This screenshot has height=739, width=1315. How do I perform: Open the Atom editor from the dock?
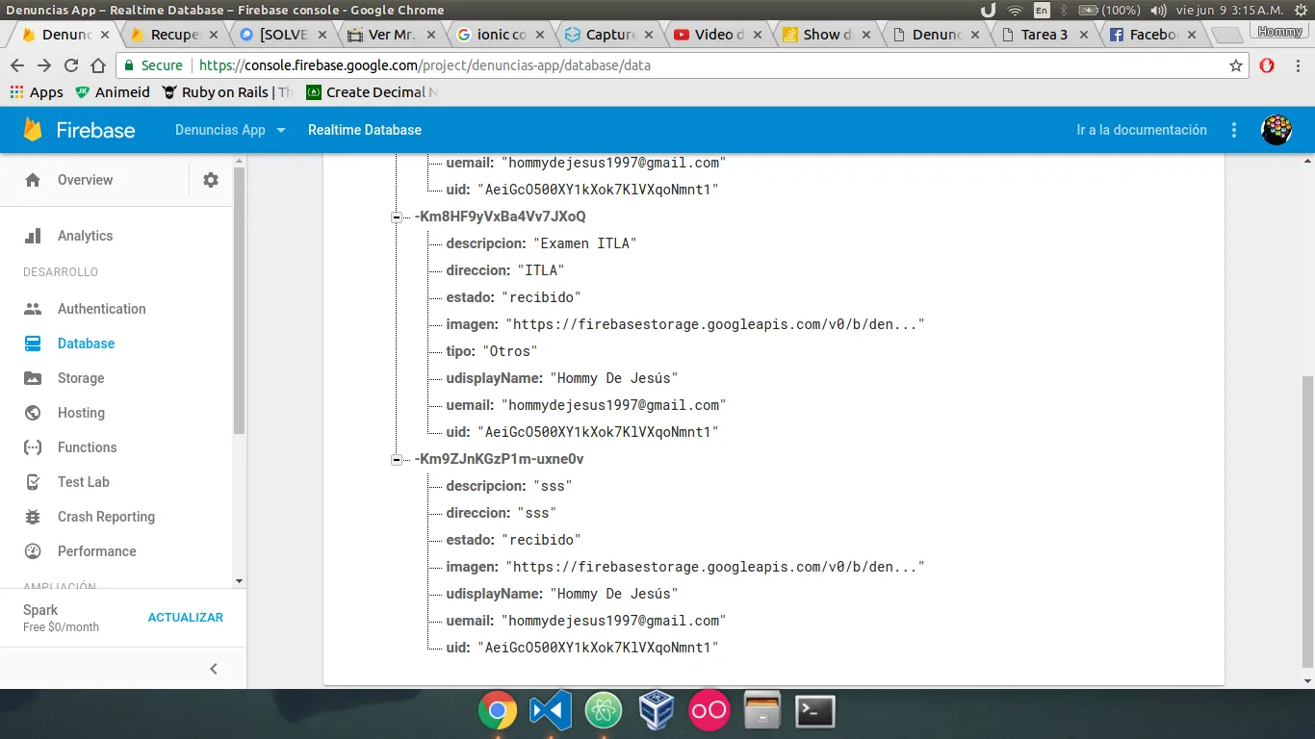604,712
